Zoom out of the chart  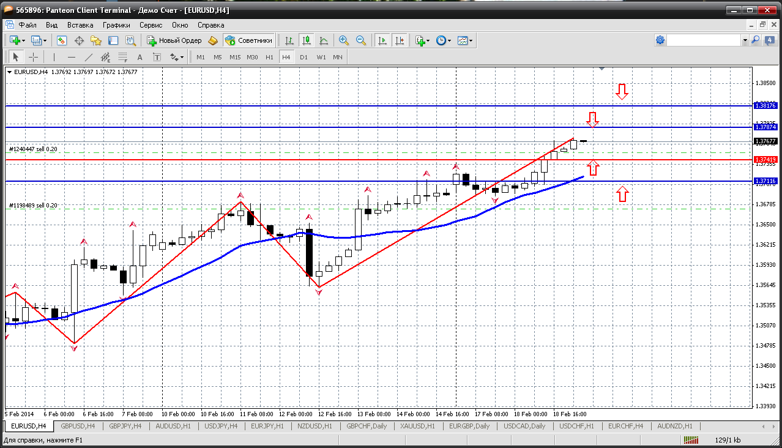coord(361,40)
